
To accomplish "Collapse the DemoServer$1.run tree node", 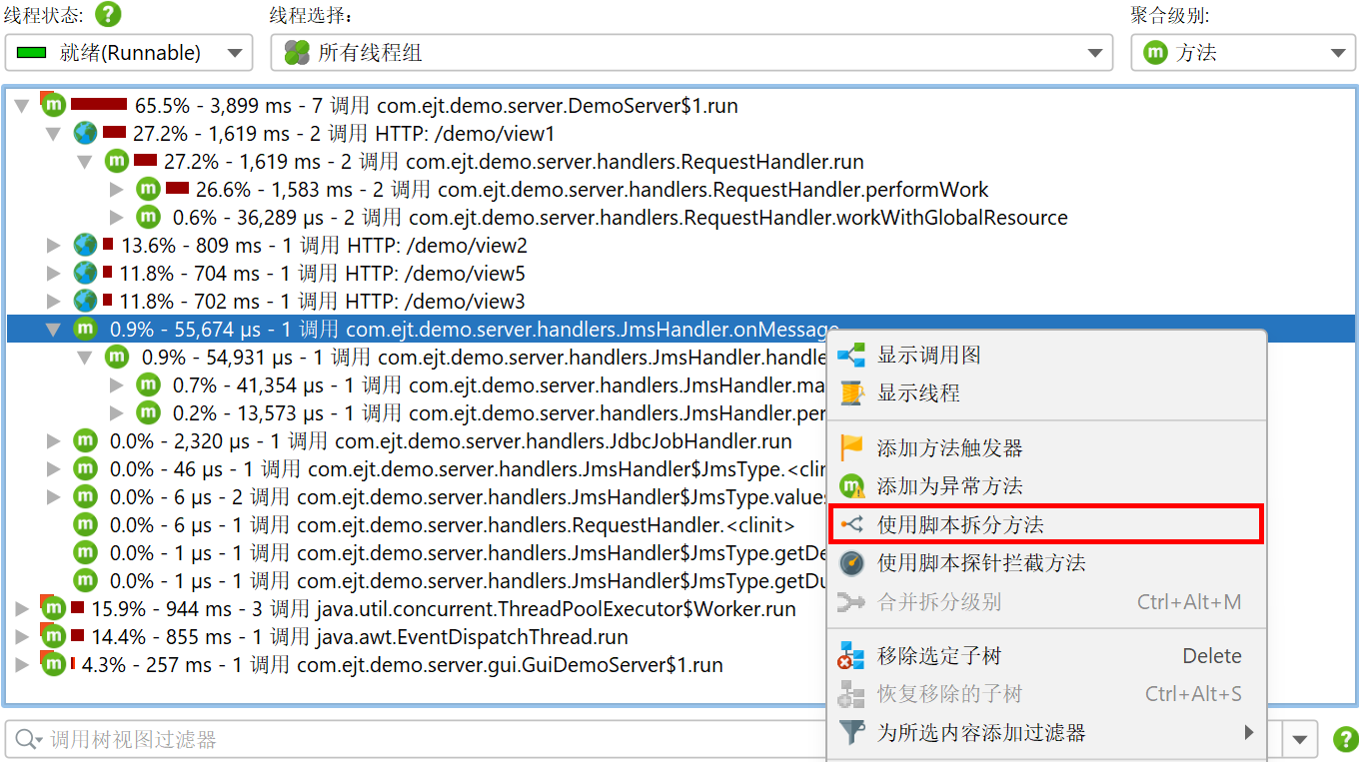I will [x=22, y=106].
